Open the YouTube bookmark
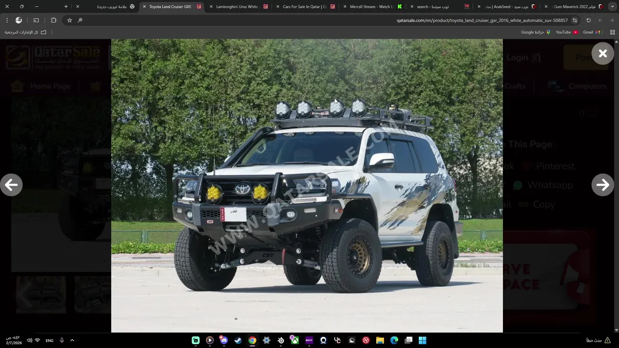The image size is (619, 348). [x=567, y=32]
